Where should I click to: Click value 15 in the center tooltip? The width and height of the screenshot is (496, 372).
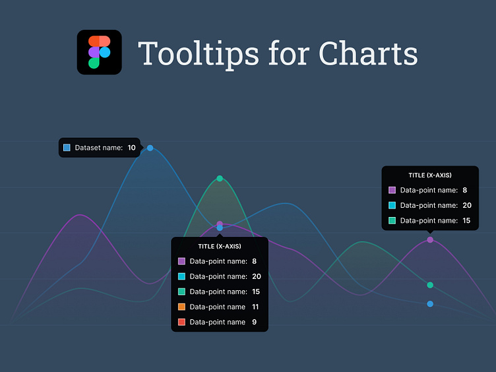(256, 292)
